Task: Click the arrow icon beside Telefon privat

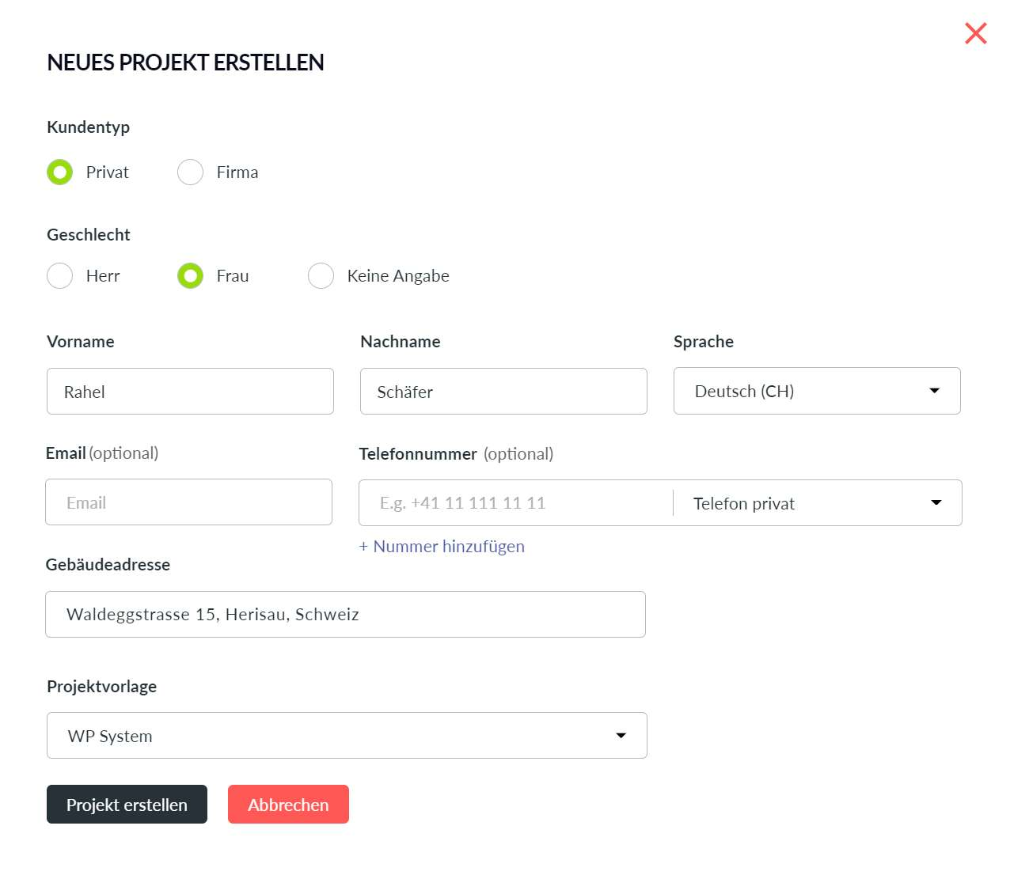Action: 936,503
